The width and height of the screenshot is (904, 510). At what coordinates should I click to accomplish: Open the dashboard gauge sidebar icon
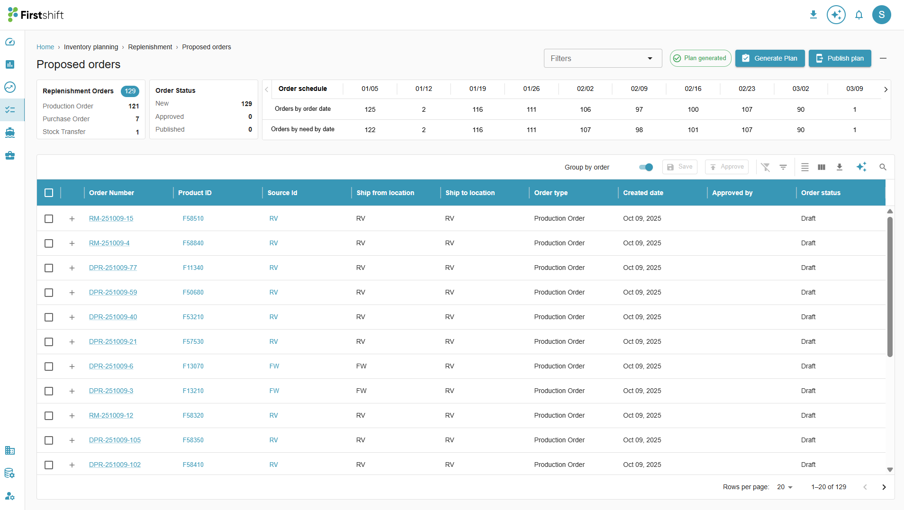10,42
